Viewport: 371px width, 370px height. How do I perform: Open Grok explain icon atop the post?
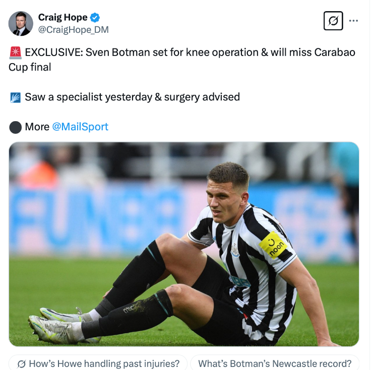pos(333,21)
